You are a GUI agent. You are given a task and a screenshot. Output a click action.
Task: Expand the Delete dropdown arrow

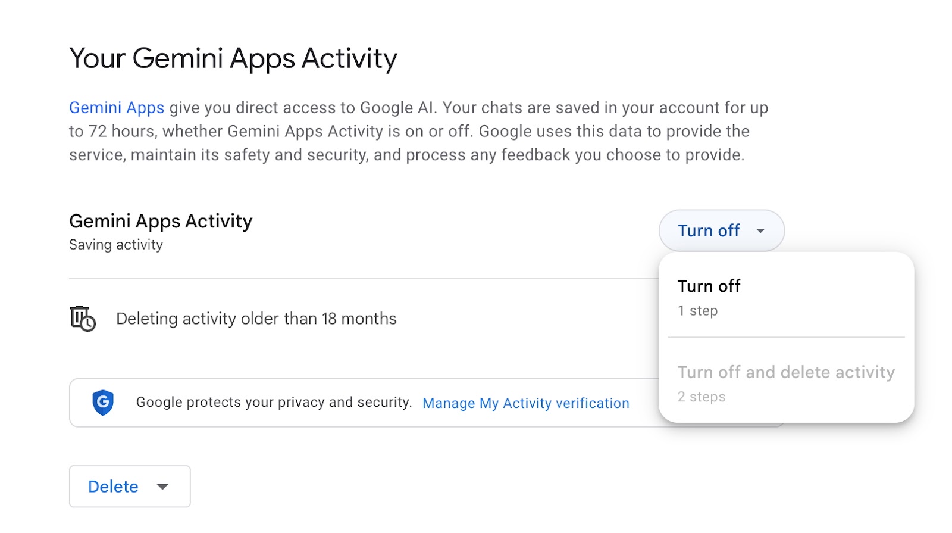pos(162,487)
